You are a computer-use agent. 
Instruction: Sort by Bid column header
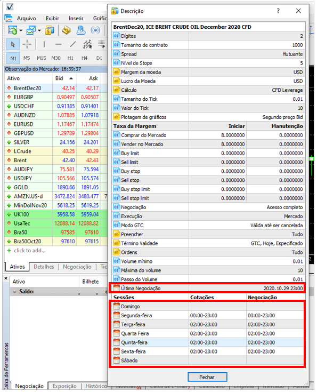[64, 78]
